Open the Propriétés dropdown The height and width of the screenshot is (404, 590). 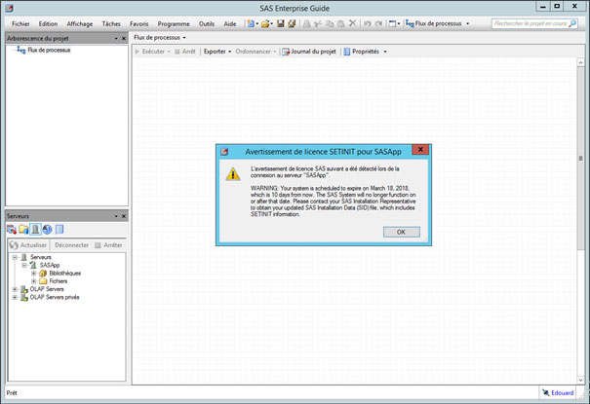365,52
